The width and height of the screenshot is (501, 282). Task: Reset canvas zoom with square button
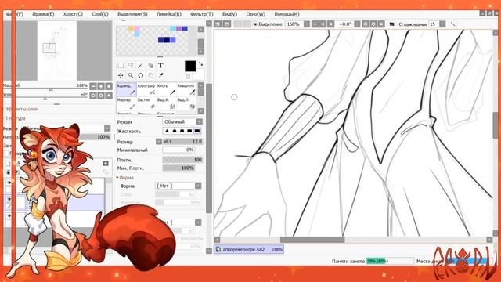[x=331, y=24]
